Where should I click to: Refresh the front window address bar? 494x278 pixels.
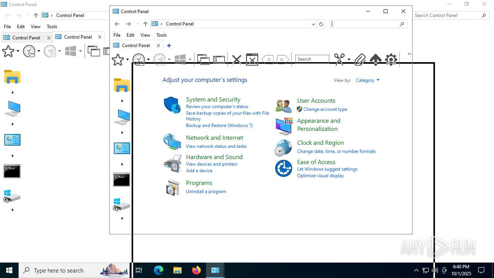[321, 24]
